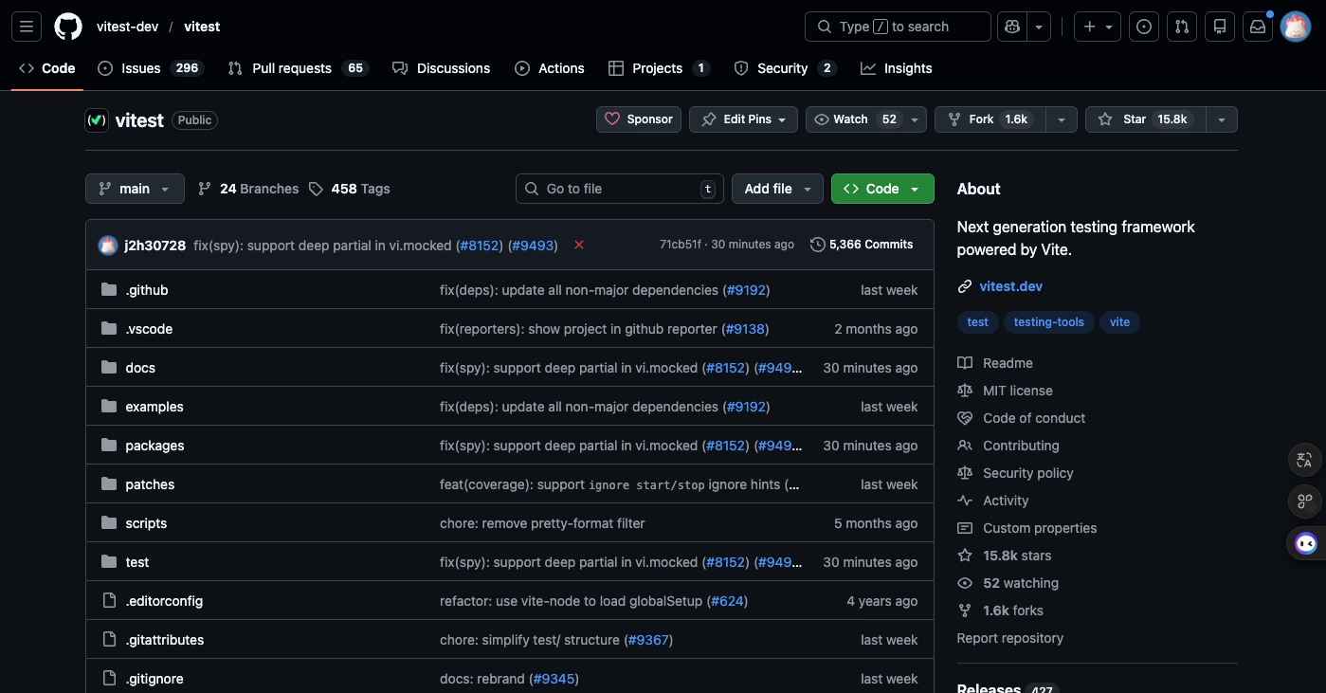Click the heart icon on Sponsor
The image size is (1326, 693).
pyautogui.click(x=612, y=119)
